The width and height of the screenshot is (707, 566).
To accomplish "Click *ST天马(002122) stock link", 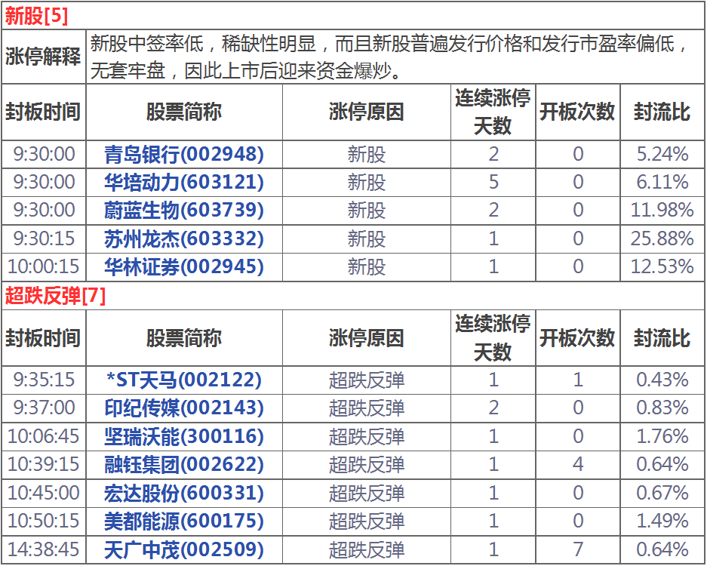I will point(184,380).
